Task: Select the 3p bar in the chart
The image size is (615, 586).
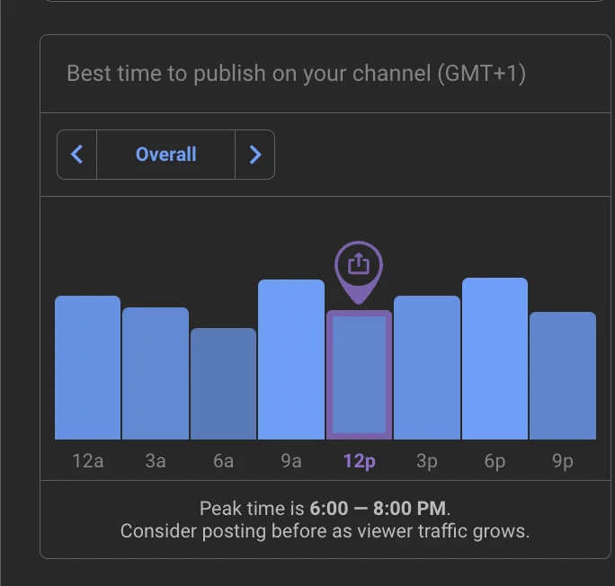Action: point(427,368)
